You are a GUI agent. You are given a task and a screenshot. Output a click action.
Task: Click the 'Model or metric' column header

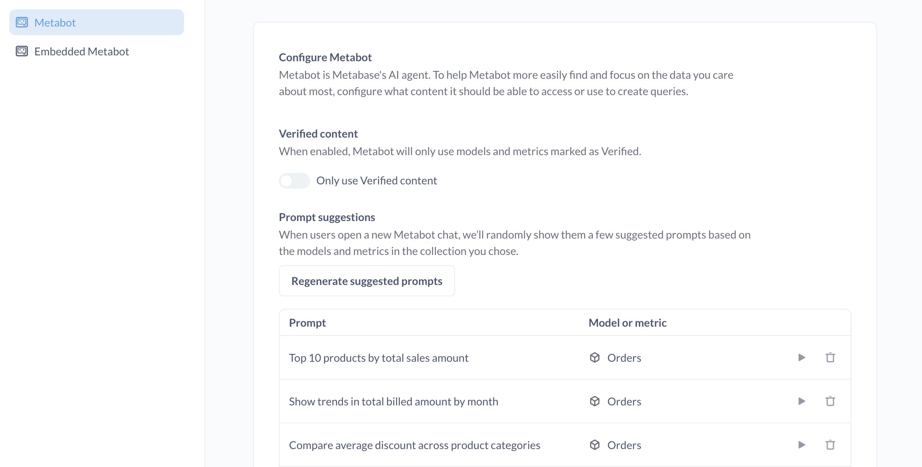pos(627,323)
